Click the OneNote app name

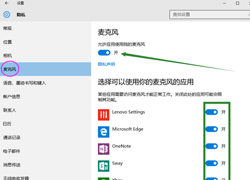click(x=122, y=146)
